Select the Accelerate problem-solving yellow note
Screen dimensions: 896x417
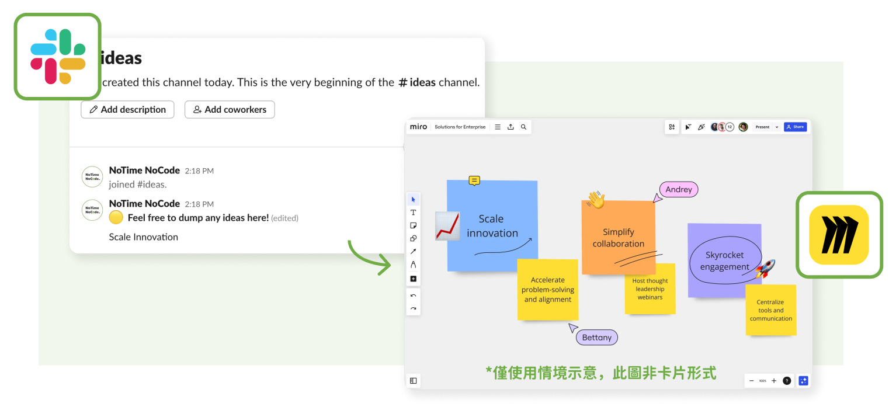(x=547, y=290)
